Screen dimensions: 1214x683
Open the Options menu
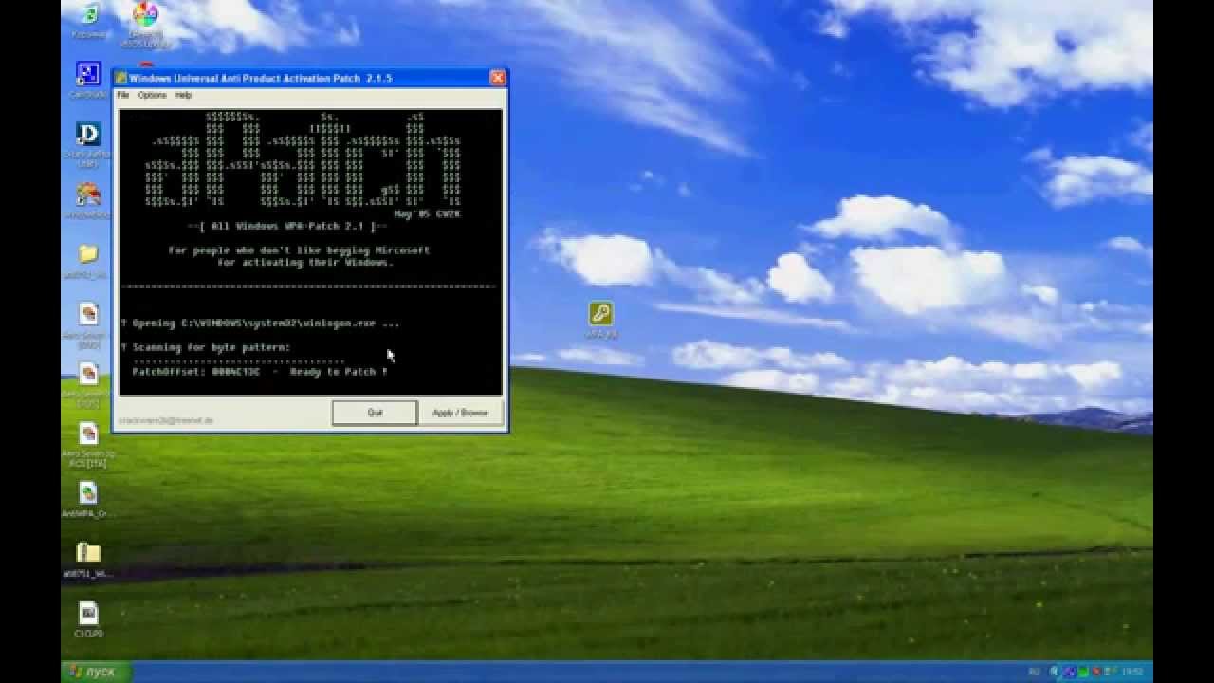tap(152, 95)
